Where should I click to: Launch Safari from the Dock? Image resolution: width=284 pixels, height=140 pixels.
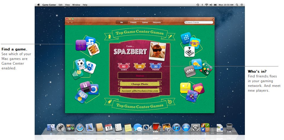click(x=80, y=128)
